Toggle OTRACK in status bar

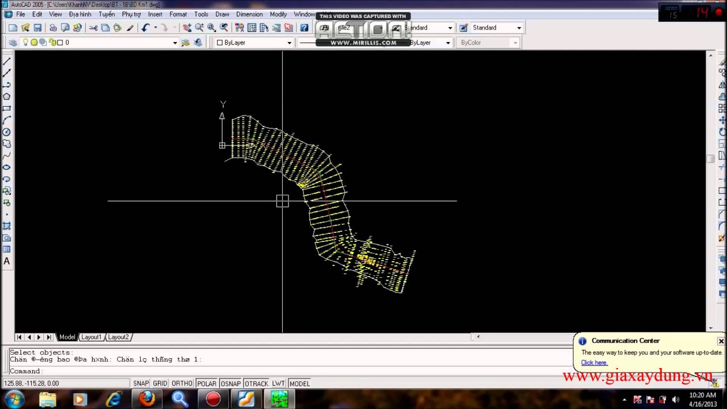click(x=256, y=383)
